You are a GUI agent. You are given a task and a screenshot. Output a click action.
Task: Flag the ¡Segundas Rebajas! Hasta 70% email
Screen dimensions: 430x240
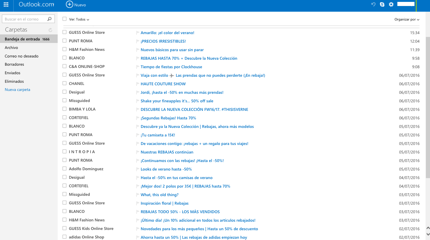[x=138, y=118]
